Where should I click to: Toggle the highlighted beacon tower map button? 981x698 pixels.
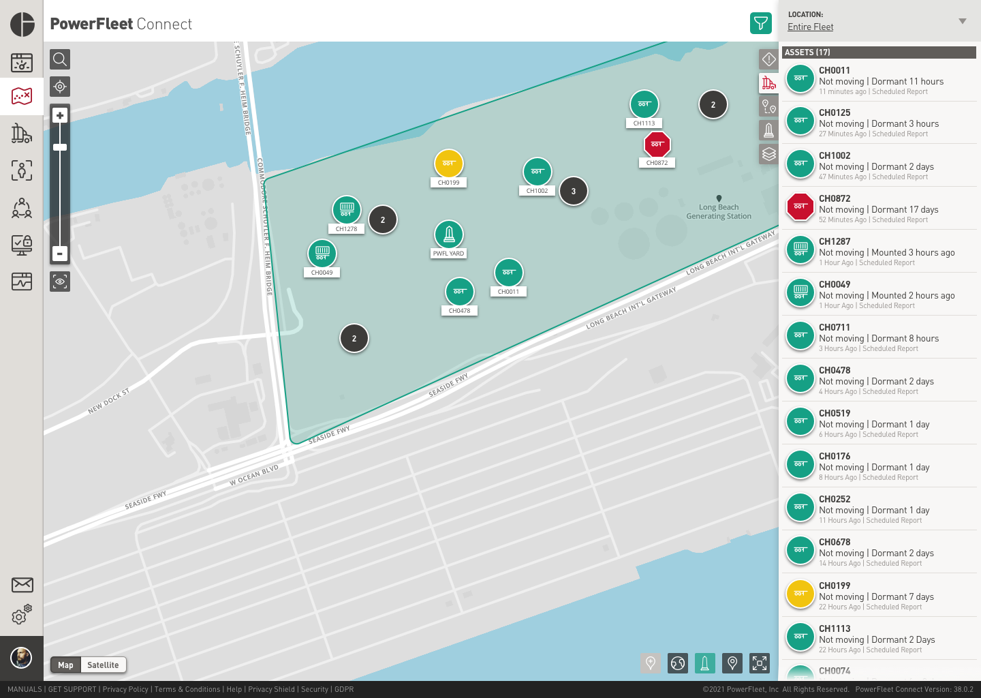[705, 663]
